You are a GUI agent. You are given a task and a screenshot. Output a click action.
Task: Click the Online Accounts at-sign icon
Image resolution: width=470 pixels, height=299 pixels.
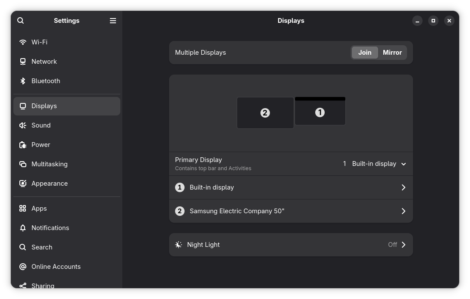[23, 267]
